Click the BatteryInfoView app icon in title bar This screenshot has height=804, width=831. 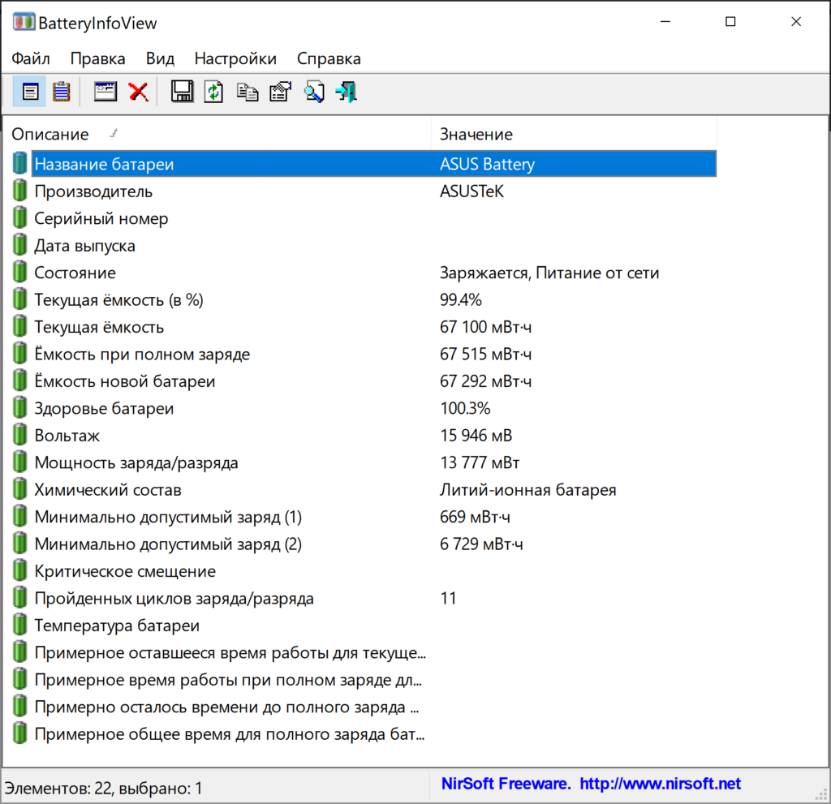point(24,22)
